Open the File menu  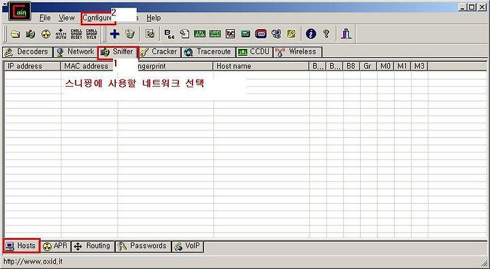click(45, 18)
